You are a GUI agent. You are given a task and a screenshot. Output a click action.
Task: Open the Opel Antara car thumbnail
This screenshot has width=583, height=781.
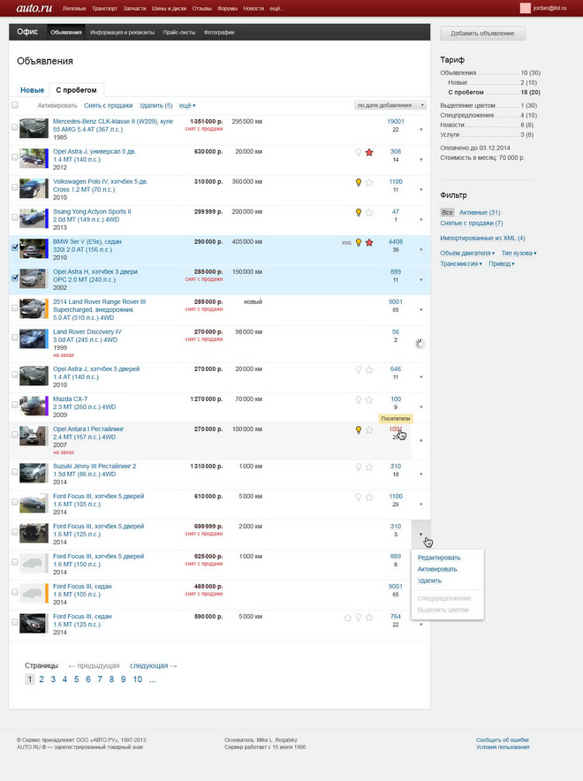[x=34, y=436]
